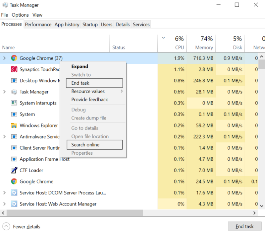The height and width of the screenshot is (235, 265).
Task: Click the horizontal scrollbar thumb
Action: [75, 213]
